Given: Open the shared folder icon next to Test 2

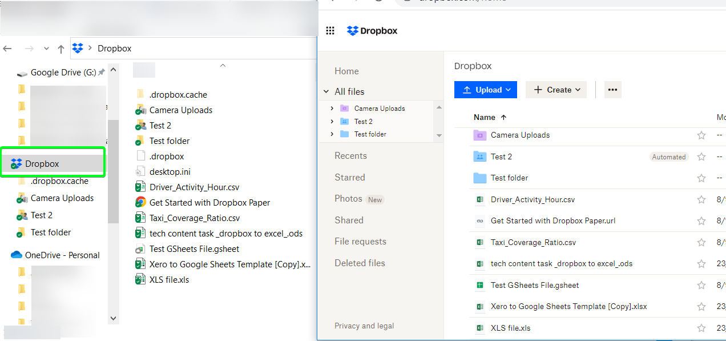Looking at the screenshot, I should click(479, 157).
